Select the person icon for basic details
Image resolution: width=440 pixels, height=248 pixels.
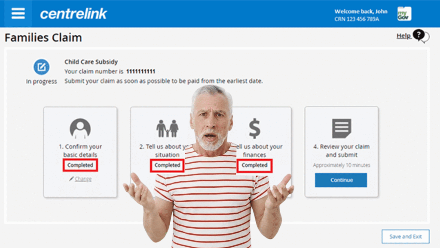pos(80,128)
